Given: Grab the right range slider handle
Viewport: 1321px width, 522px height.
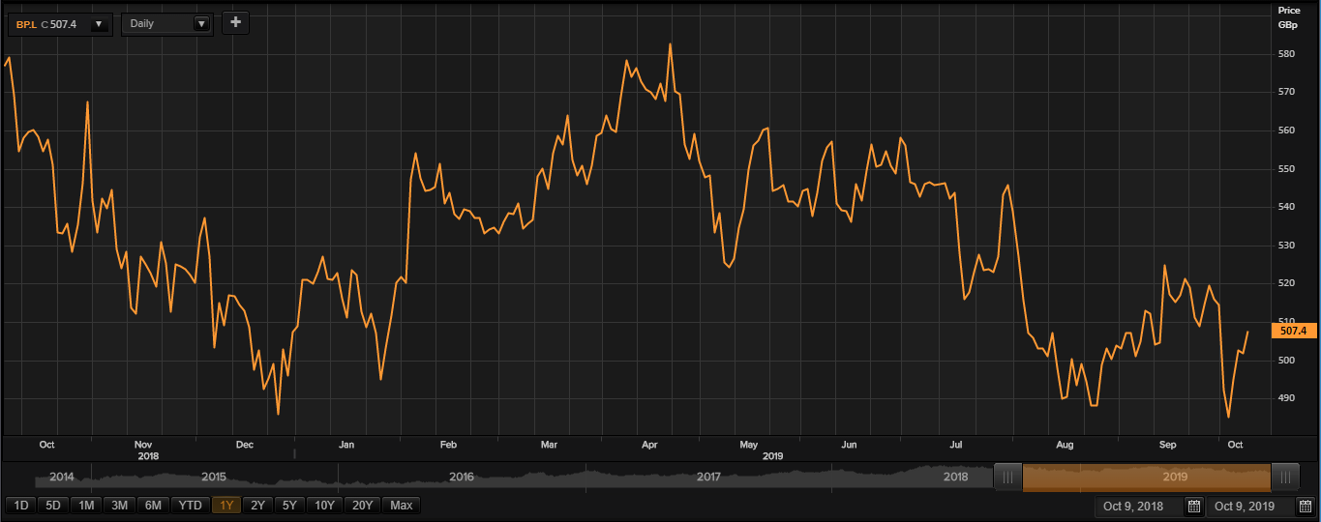Looking at the screenshot, I should (x=1285, y=477).
